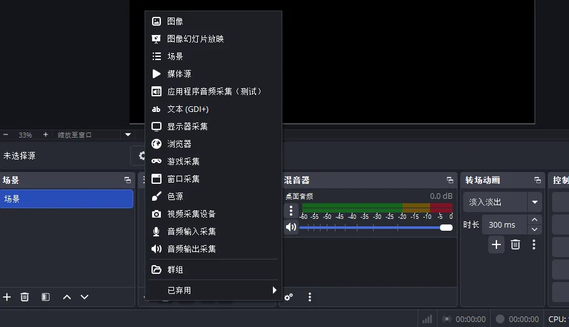This screenshot has width=569, height=327.
Task: Click the 色源 paintbrush icon
Action: [156, 196]
